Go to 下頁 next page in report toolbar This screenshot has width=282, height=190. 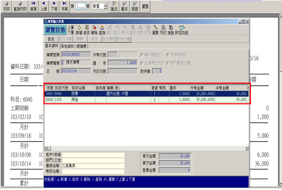(54, 6)
